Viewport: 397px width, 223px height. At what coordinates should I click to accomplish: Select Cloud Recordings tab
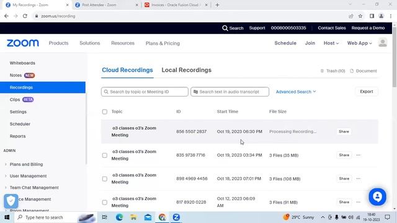click(x=127, y=70)
